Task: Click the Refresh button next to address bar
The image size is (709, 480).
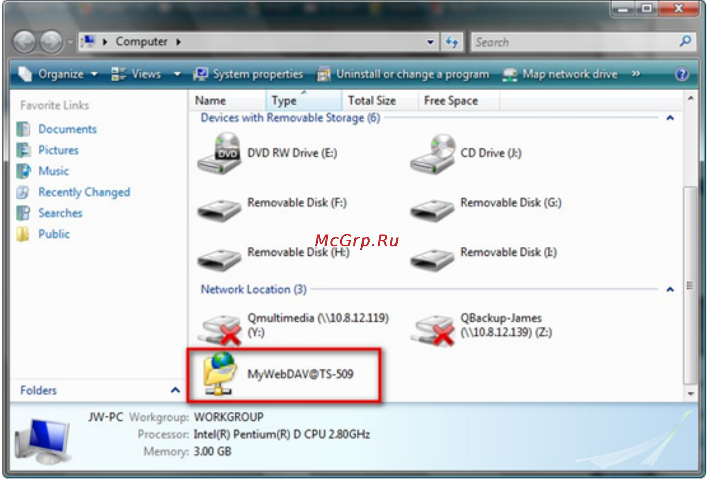Action: coord(452,42)
